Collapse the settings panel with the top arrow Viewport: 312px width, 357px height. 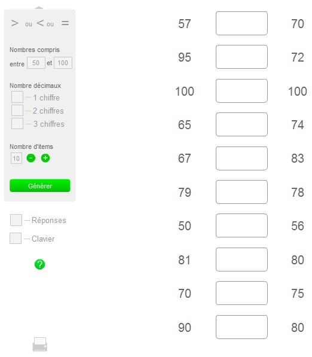point(39,8)
